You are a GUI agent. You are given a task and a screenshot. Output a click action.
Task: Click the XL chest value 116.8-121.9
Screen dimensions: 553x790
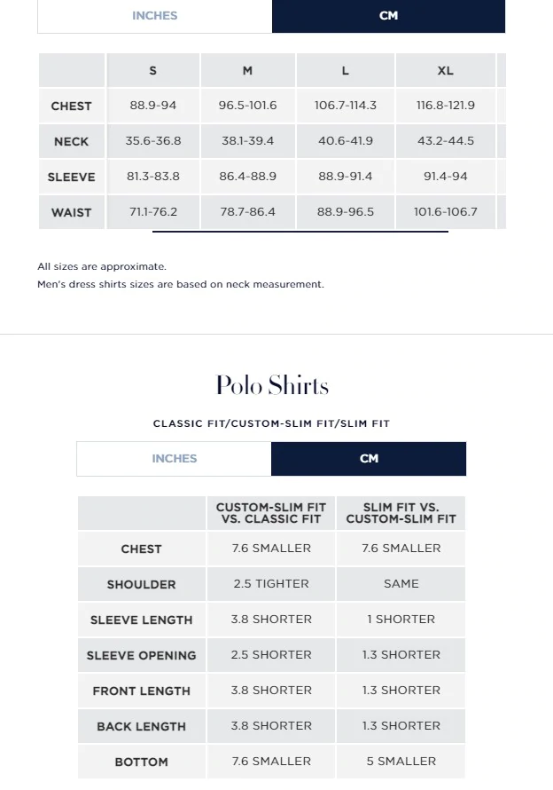pos(445,106)
